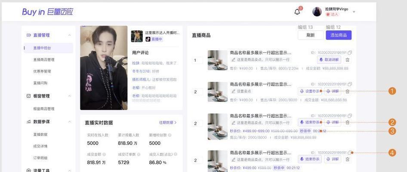Click the 添加商品 button
The height and width of the screenshot is (172, 407).
pyautogui.click(x=339, y=35)
